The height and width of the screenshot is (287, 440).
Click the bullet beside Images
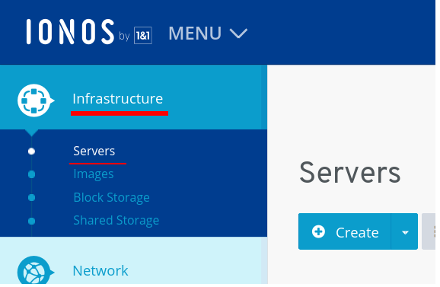31,174
